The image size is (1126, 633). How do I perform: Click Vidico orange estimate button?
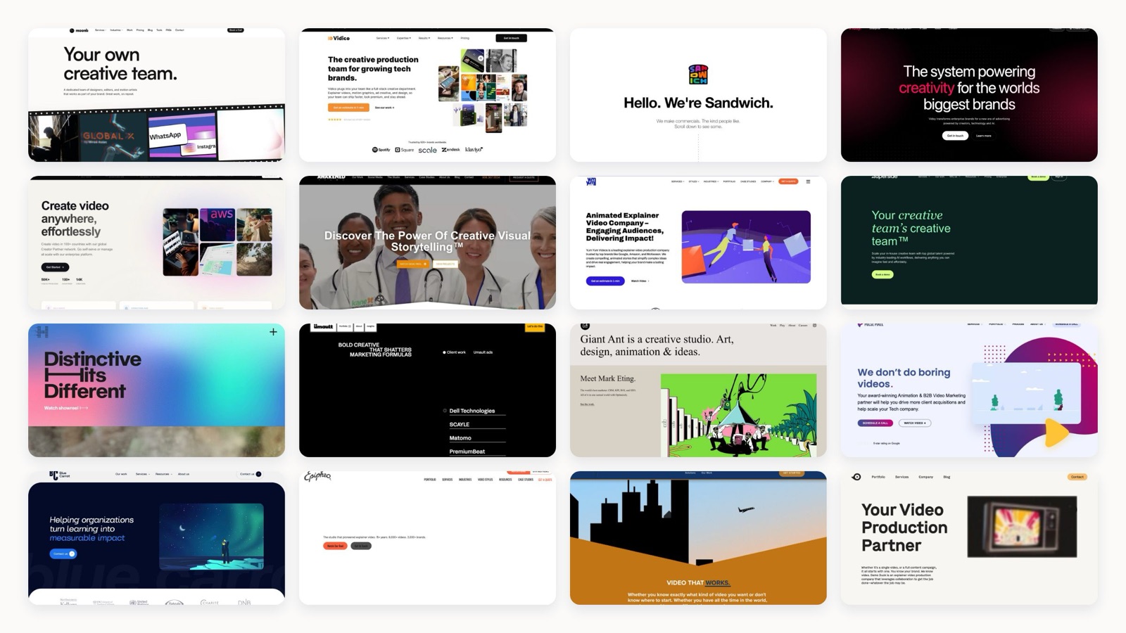point(348,108)
